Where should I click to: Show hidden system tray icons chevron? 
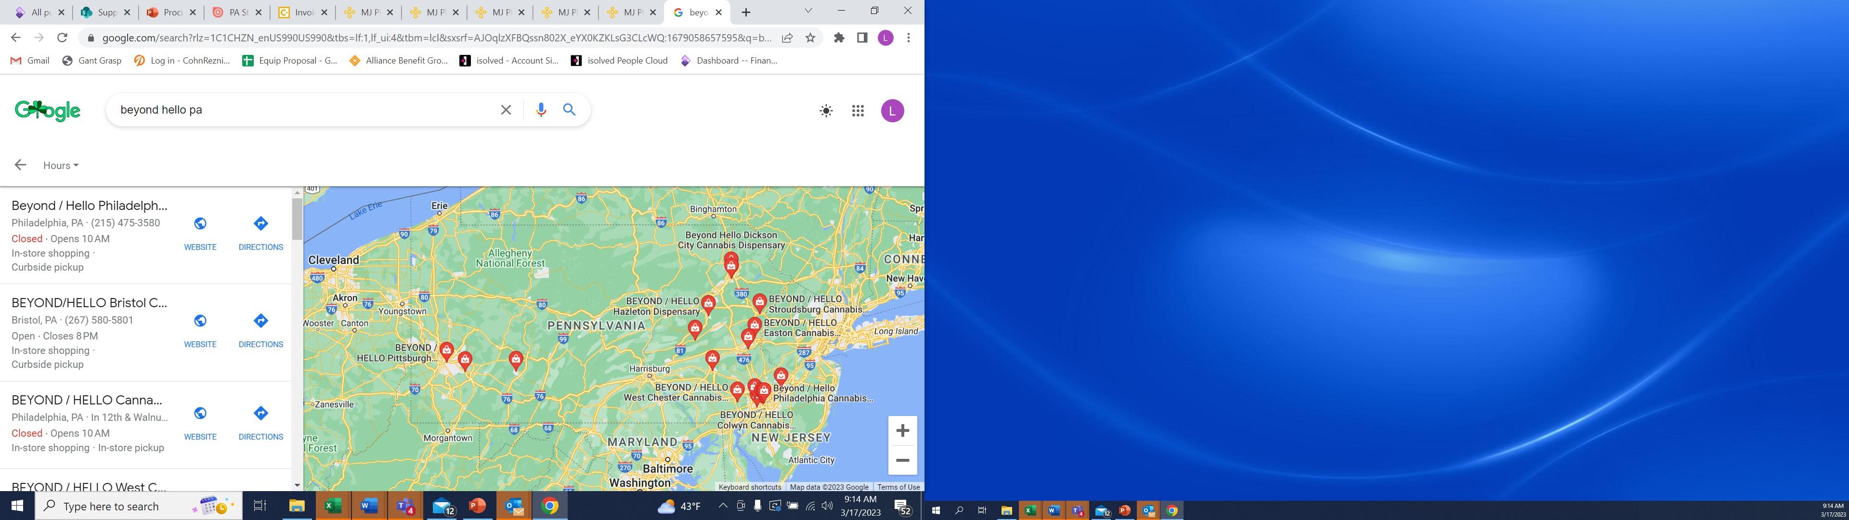coord(723,507)
